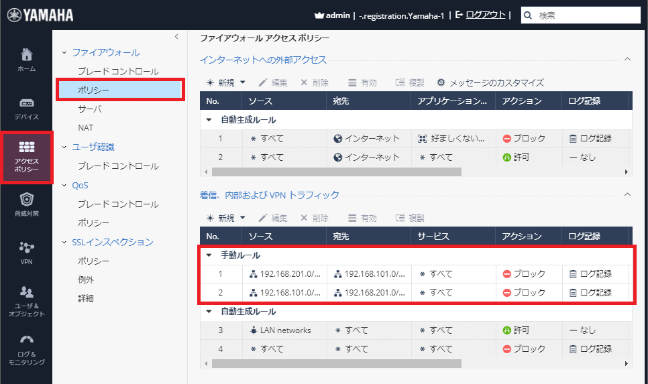
Task: Collapse the 手動ルール rule group
Action: point(209,255)
